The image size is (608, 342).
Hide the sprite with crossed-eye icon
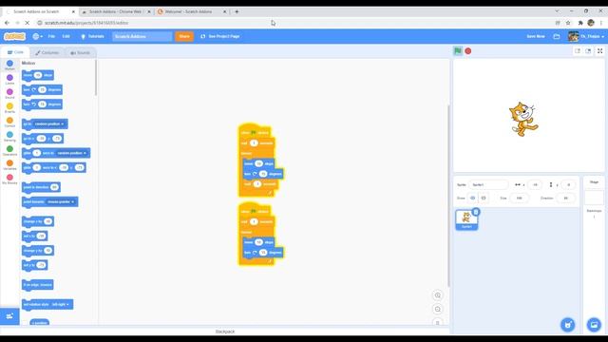pyautogui.click(x=484, y=199)
